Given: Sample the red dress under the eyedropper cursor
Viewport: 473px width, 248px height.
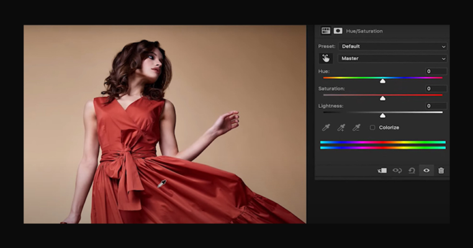Looking at the screenshot, I should click(158, 187).
